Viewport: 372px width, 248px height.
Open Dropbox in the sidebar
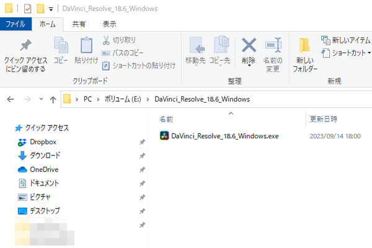point(37,142)
